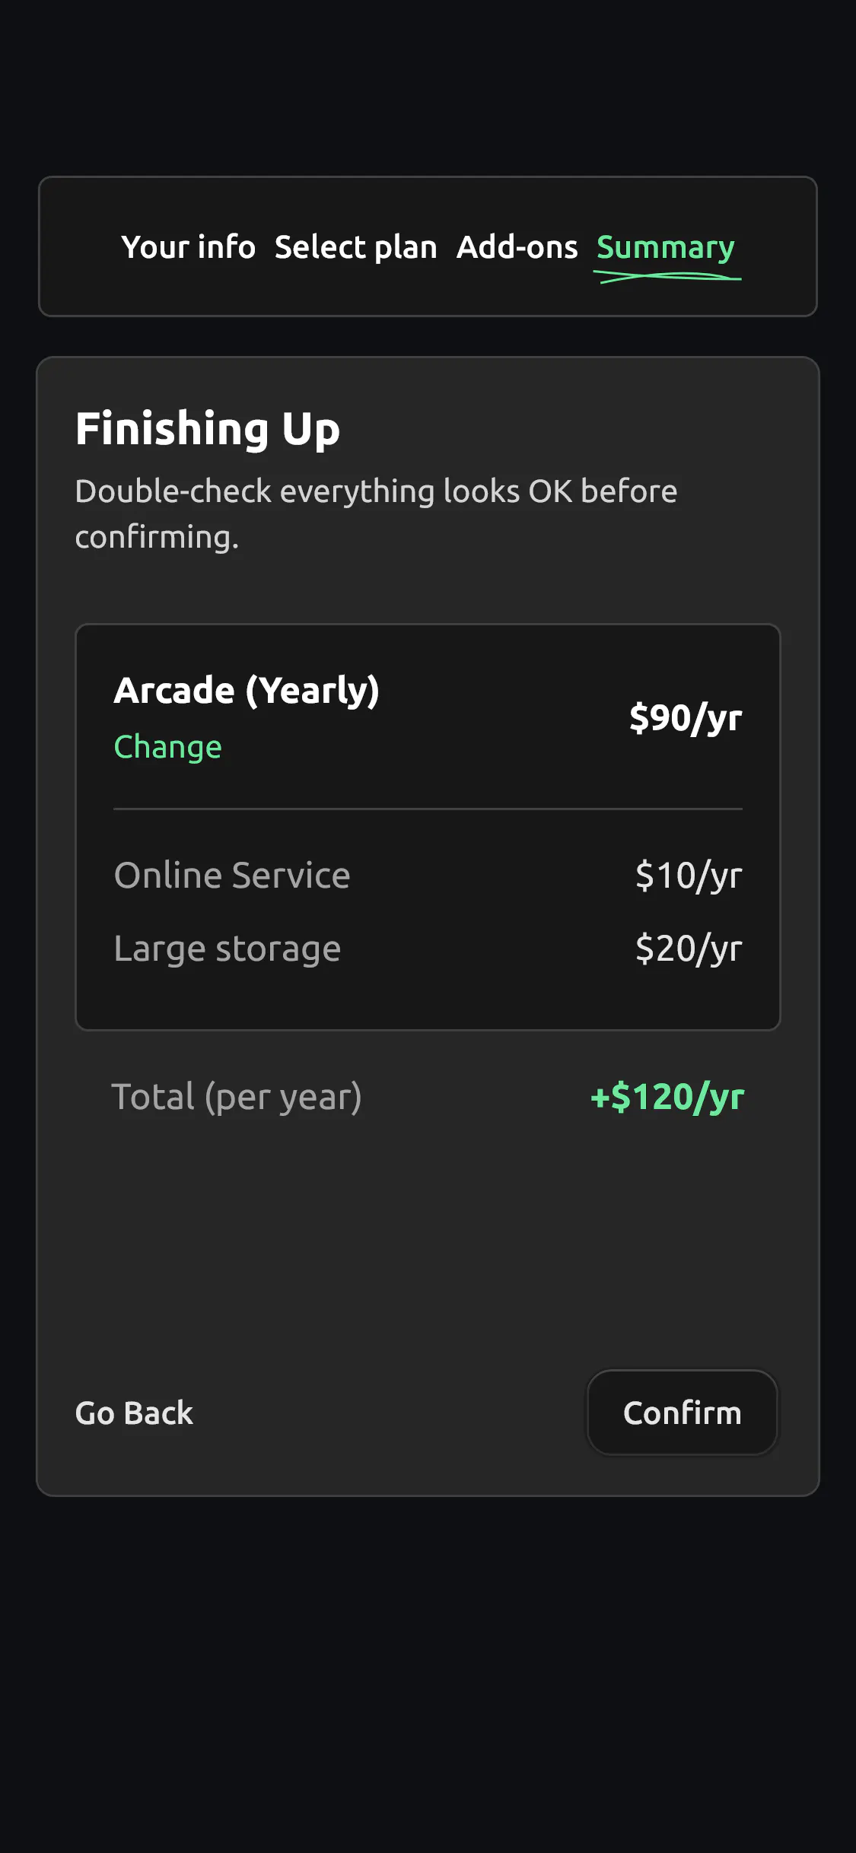
Task: Select the Summary step tab
Action: pyautogui.click(x=665, y=247)
